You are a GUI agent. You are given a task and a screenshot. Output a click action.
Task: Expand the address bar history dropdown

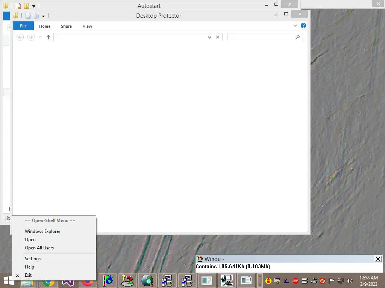pyautogui.click(x=209, y=37)
